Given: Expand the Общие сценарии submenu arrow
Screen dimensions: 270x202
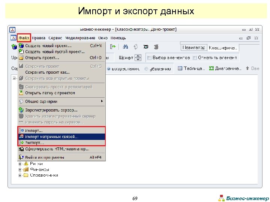Looking at the screenshot, I should point(102,101).
